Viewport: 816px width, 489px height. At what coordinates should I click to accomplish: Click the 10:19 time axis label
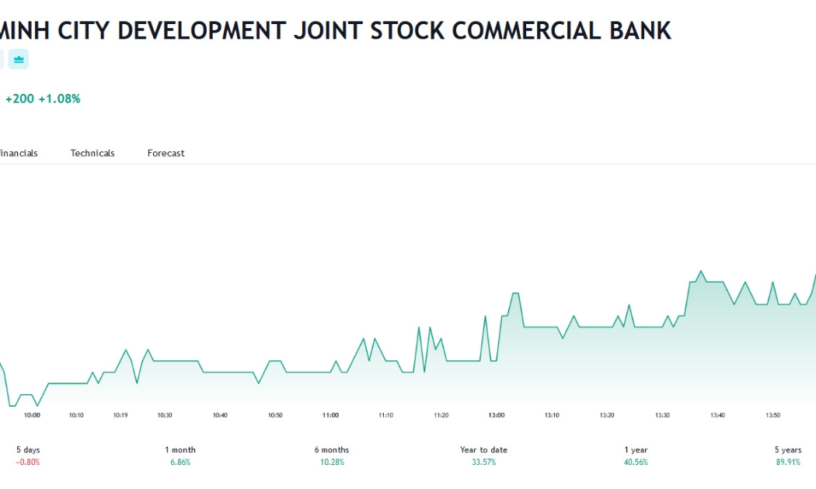120,415
